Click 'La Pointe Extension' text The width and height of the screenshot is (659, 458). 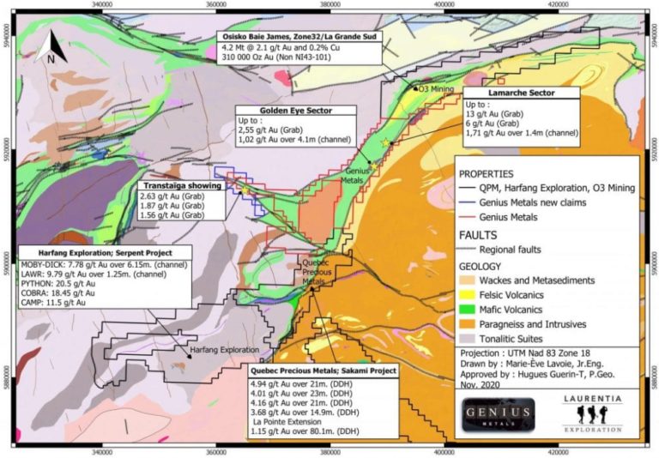(287, 421)
